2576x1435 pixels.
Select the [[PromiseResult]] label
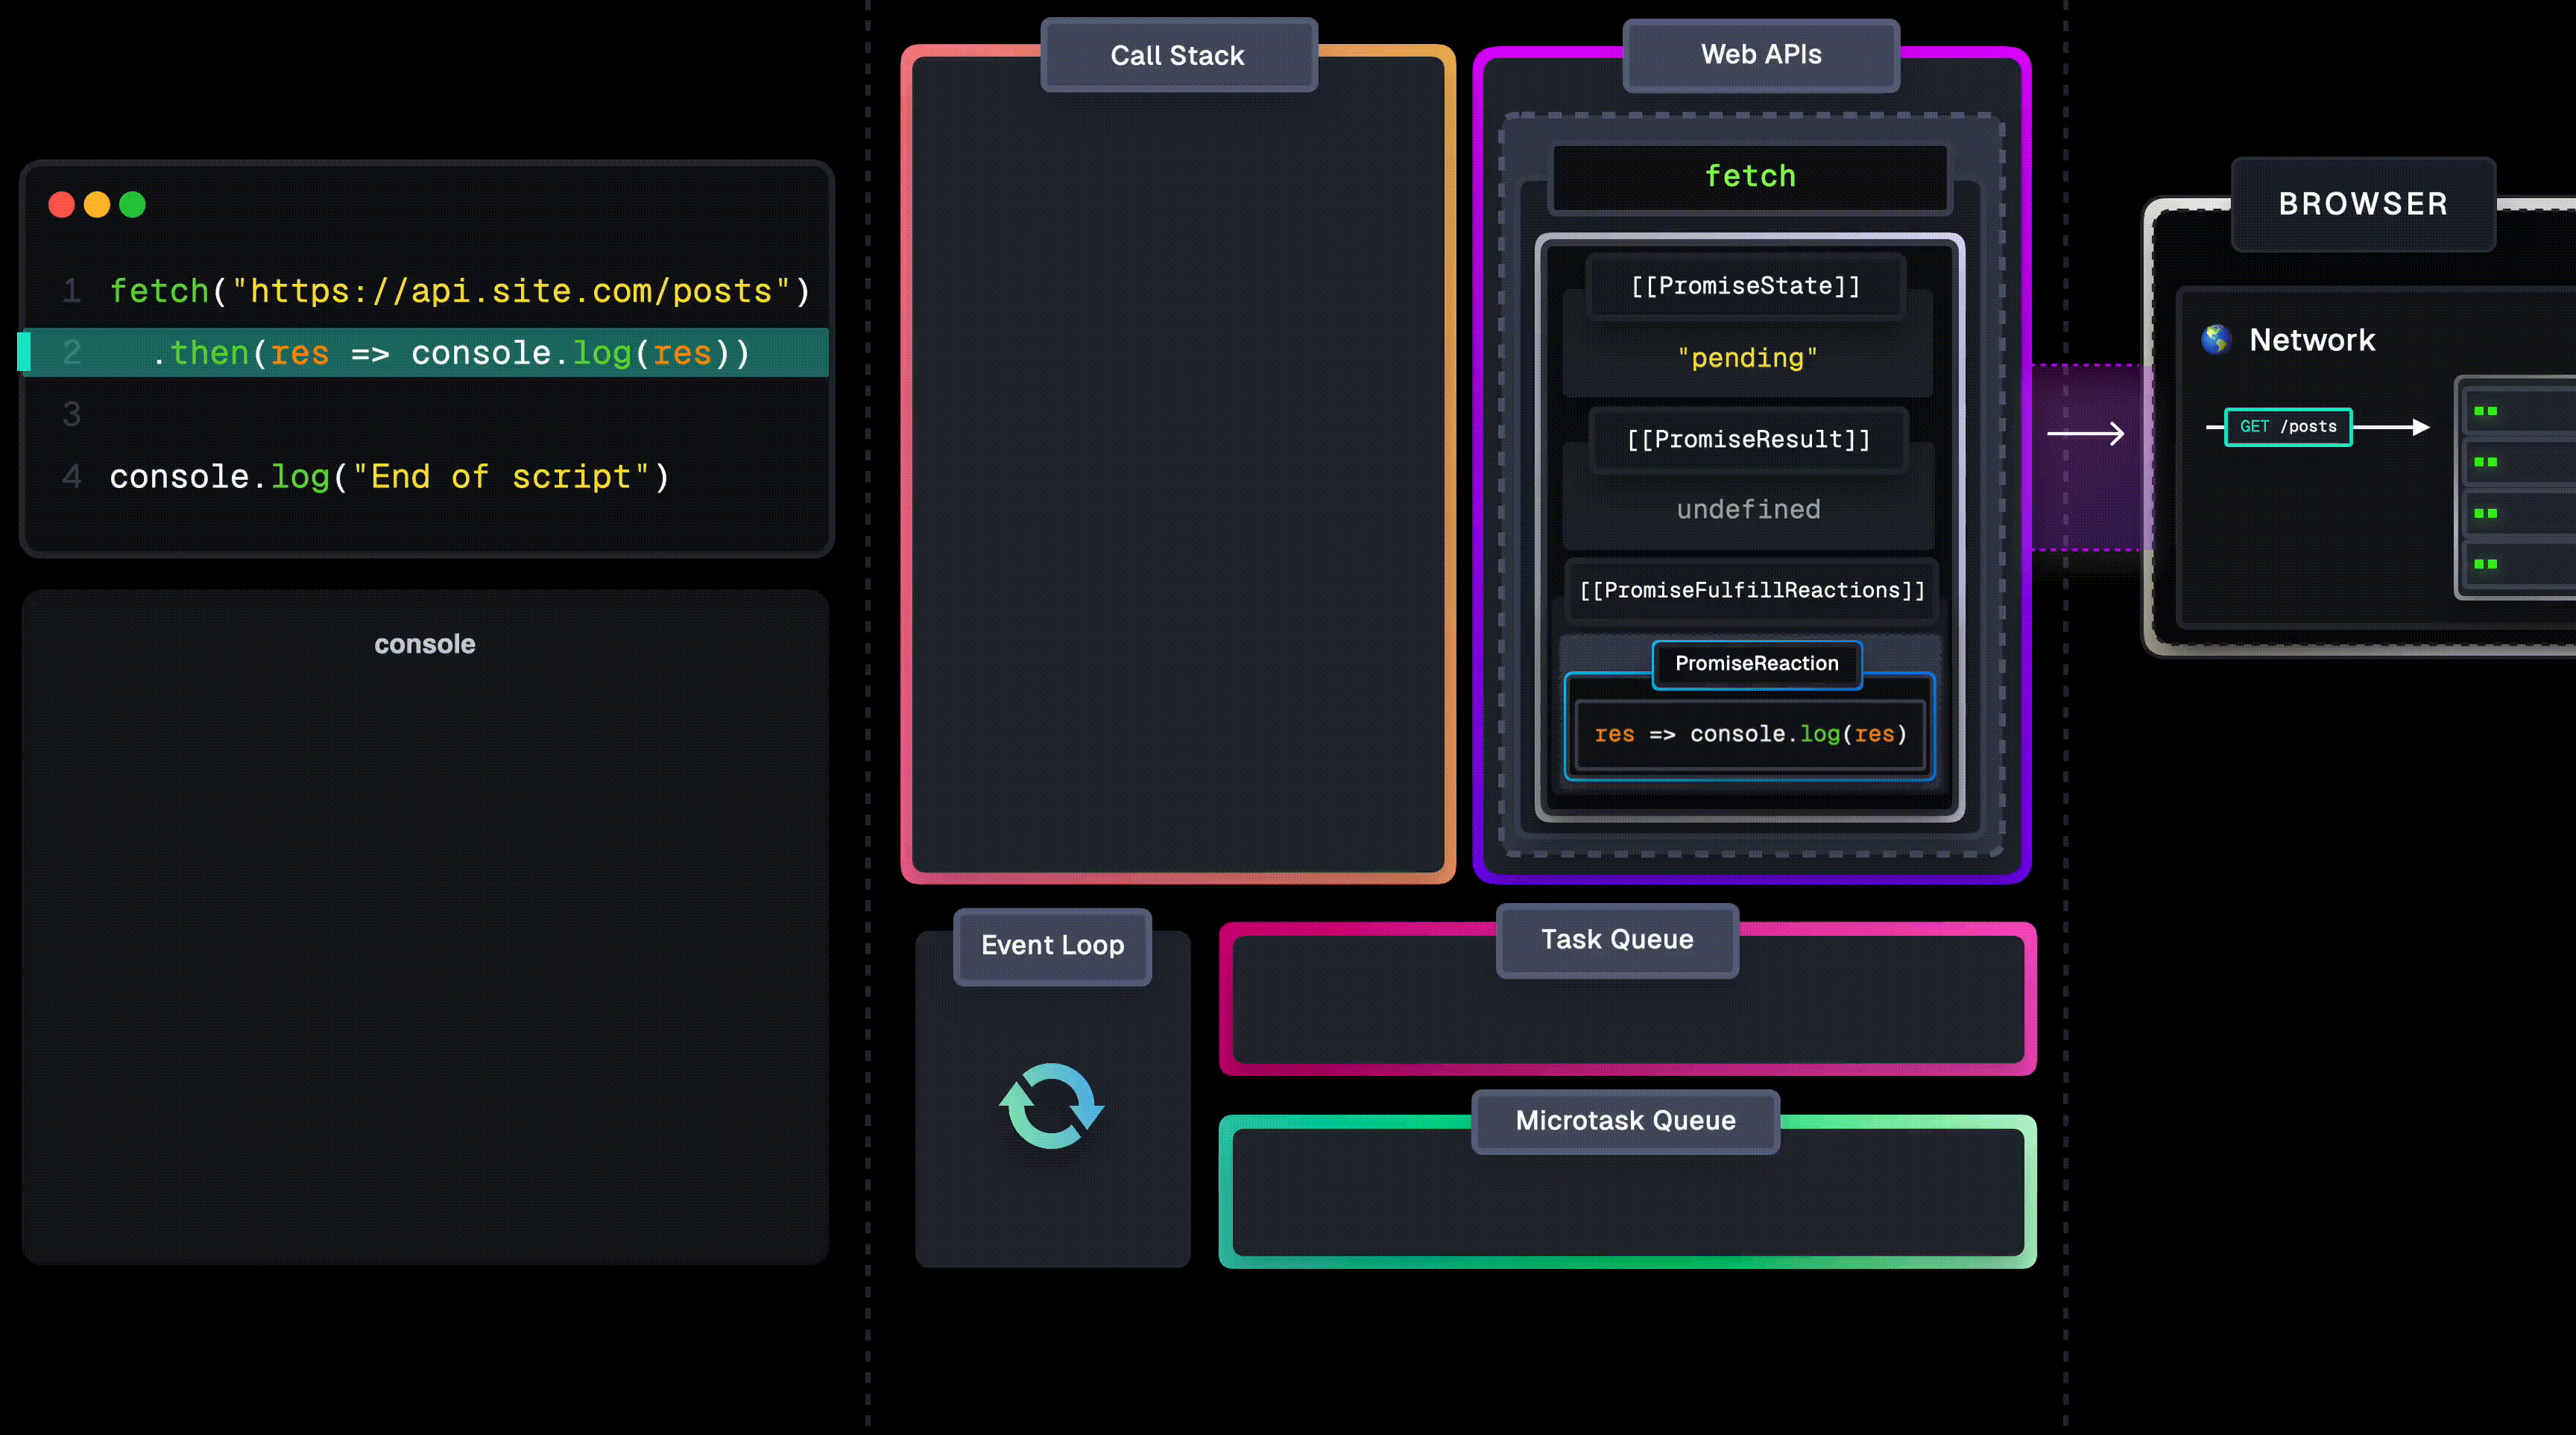coord(1748,440)
